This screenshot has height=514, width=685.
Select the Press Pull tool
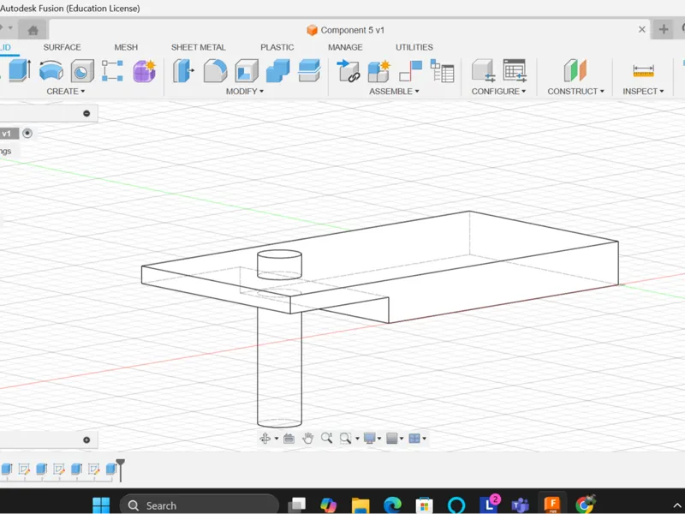coord(183,70)
